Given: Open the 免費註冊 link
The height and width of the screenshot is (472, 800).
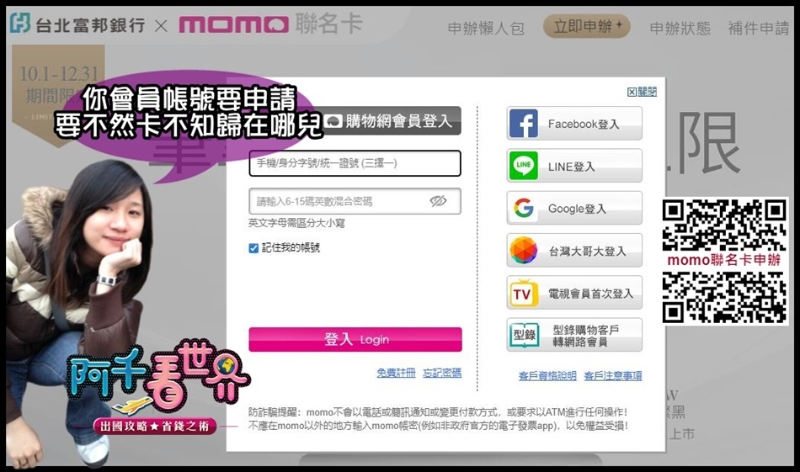Looking at the screenshot, I should [x=396, y=373].
